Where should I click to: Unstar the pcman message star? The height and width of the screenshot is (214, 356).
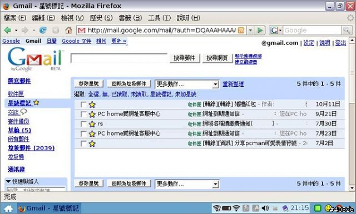[92, 143]
